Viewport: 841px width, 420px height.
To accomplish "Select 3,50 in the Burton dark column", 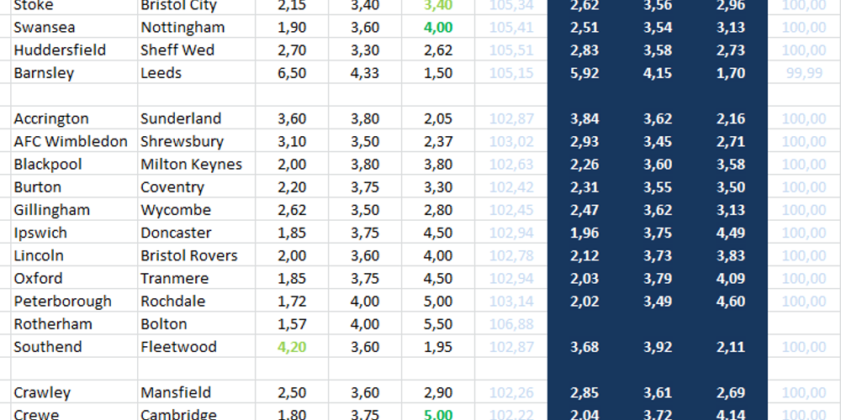I will (731, 187).
